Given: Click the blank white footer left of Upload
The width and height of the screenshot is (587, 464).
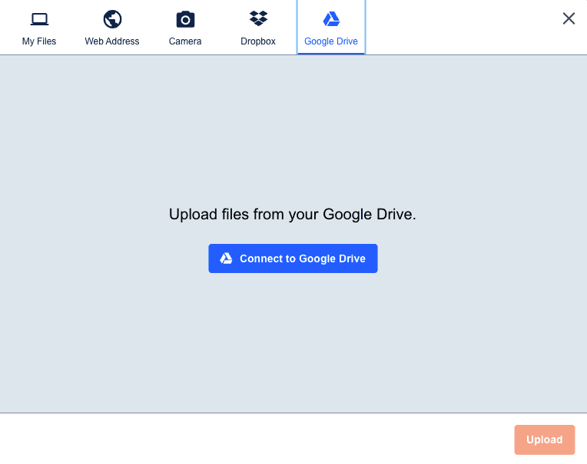Looking at the screenshot, I should pyautogui.click(x=254, y=439).
